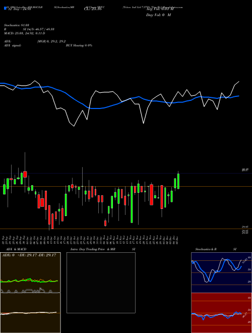
Task: Click inside the empty intraday trading price panel
Action: (x=101, y=283)
